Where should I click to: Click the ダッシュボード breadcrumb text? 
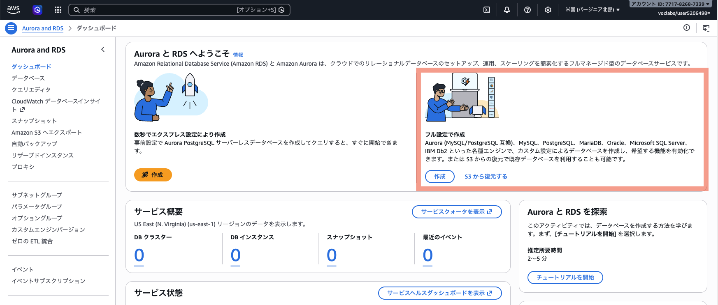click(x=96, y=28)
